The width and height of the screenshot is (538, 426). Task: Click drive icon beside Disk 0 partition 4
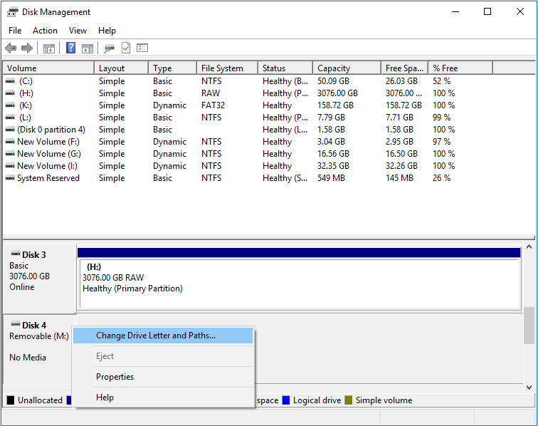point(10,130)
